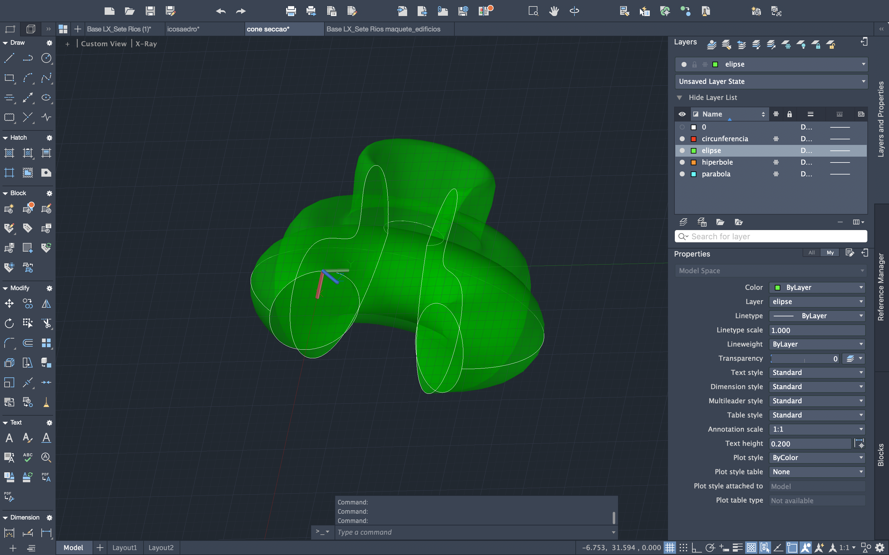Image resolution: width=889 pixels, height=555 pixels.
Task: Select the Rotate tool
Action: click(x=9, y=323)
